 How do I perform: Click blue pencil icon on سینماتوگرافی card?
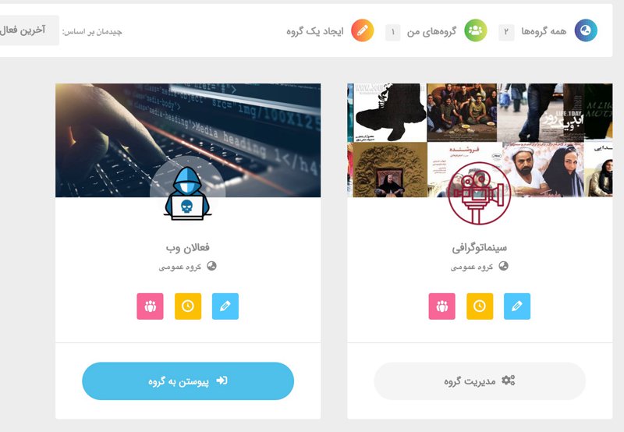pyautogui.click(x=517, y=306)
